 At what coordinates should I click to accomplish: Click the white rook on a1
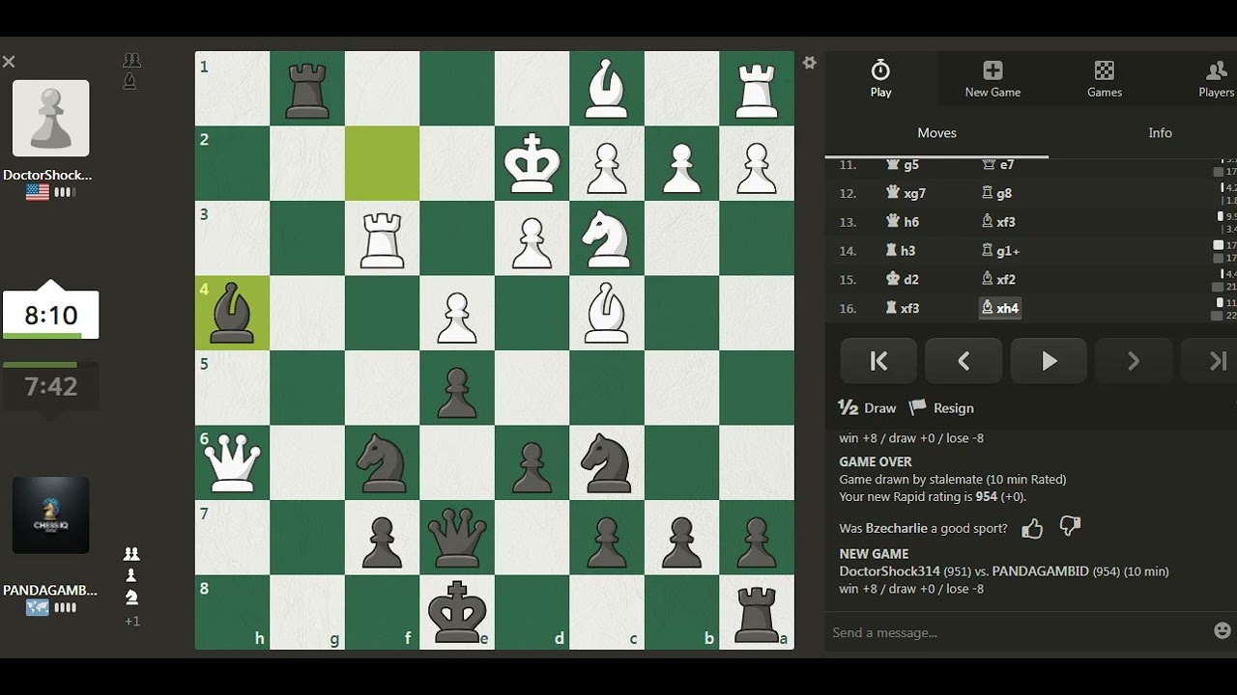coord(757,89)
